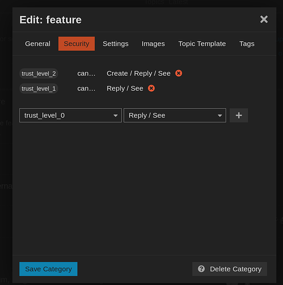Remove trust_level_1 permission with red X icon
283x285 pixels.
pos(151,88)
